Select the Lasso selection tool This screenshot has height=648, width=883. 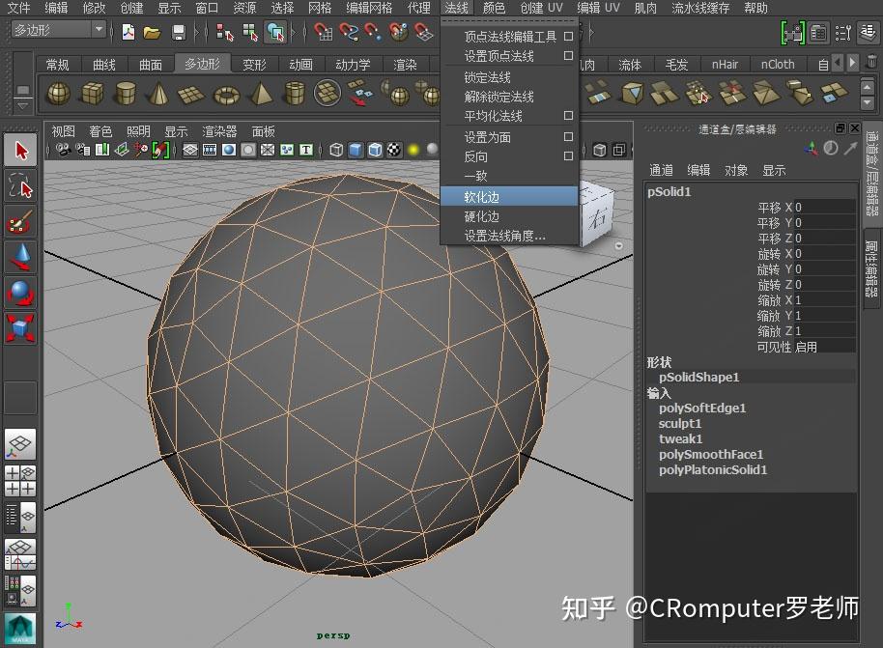[20, 182]
